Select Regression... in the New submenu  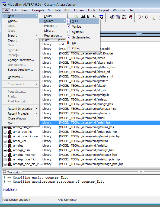[x=52, y=35]
